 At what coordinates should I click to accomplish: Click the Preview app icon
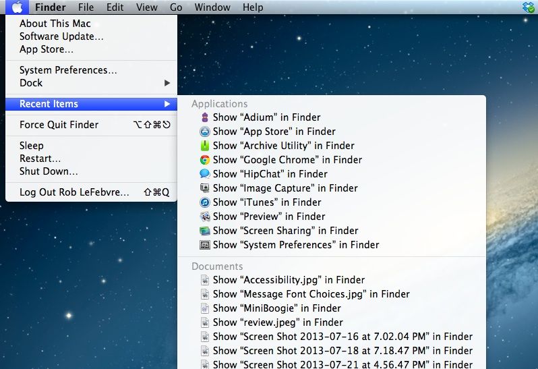click(205, 217)
